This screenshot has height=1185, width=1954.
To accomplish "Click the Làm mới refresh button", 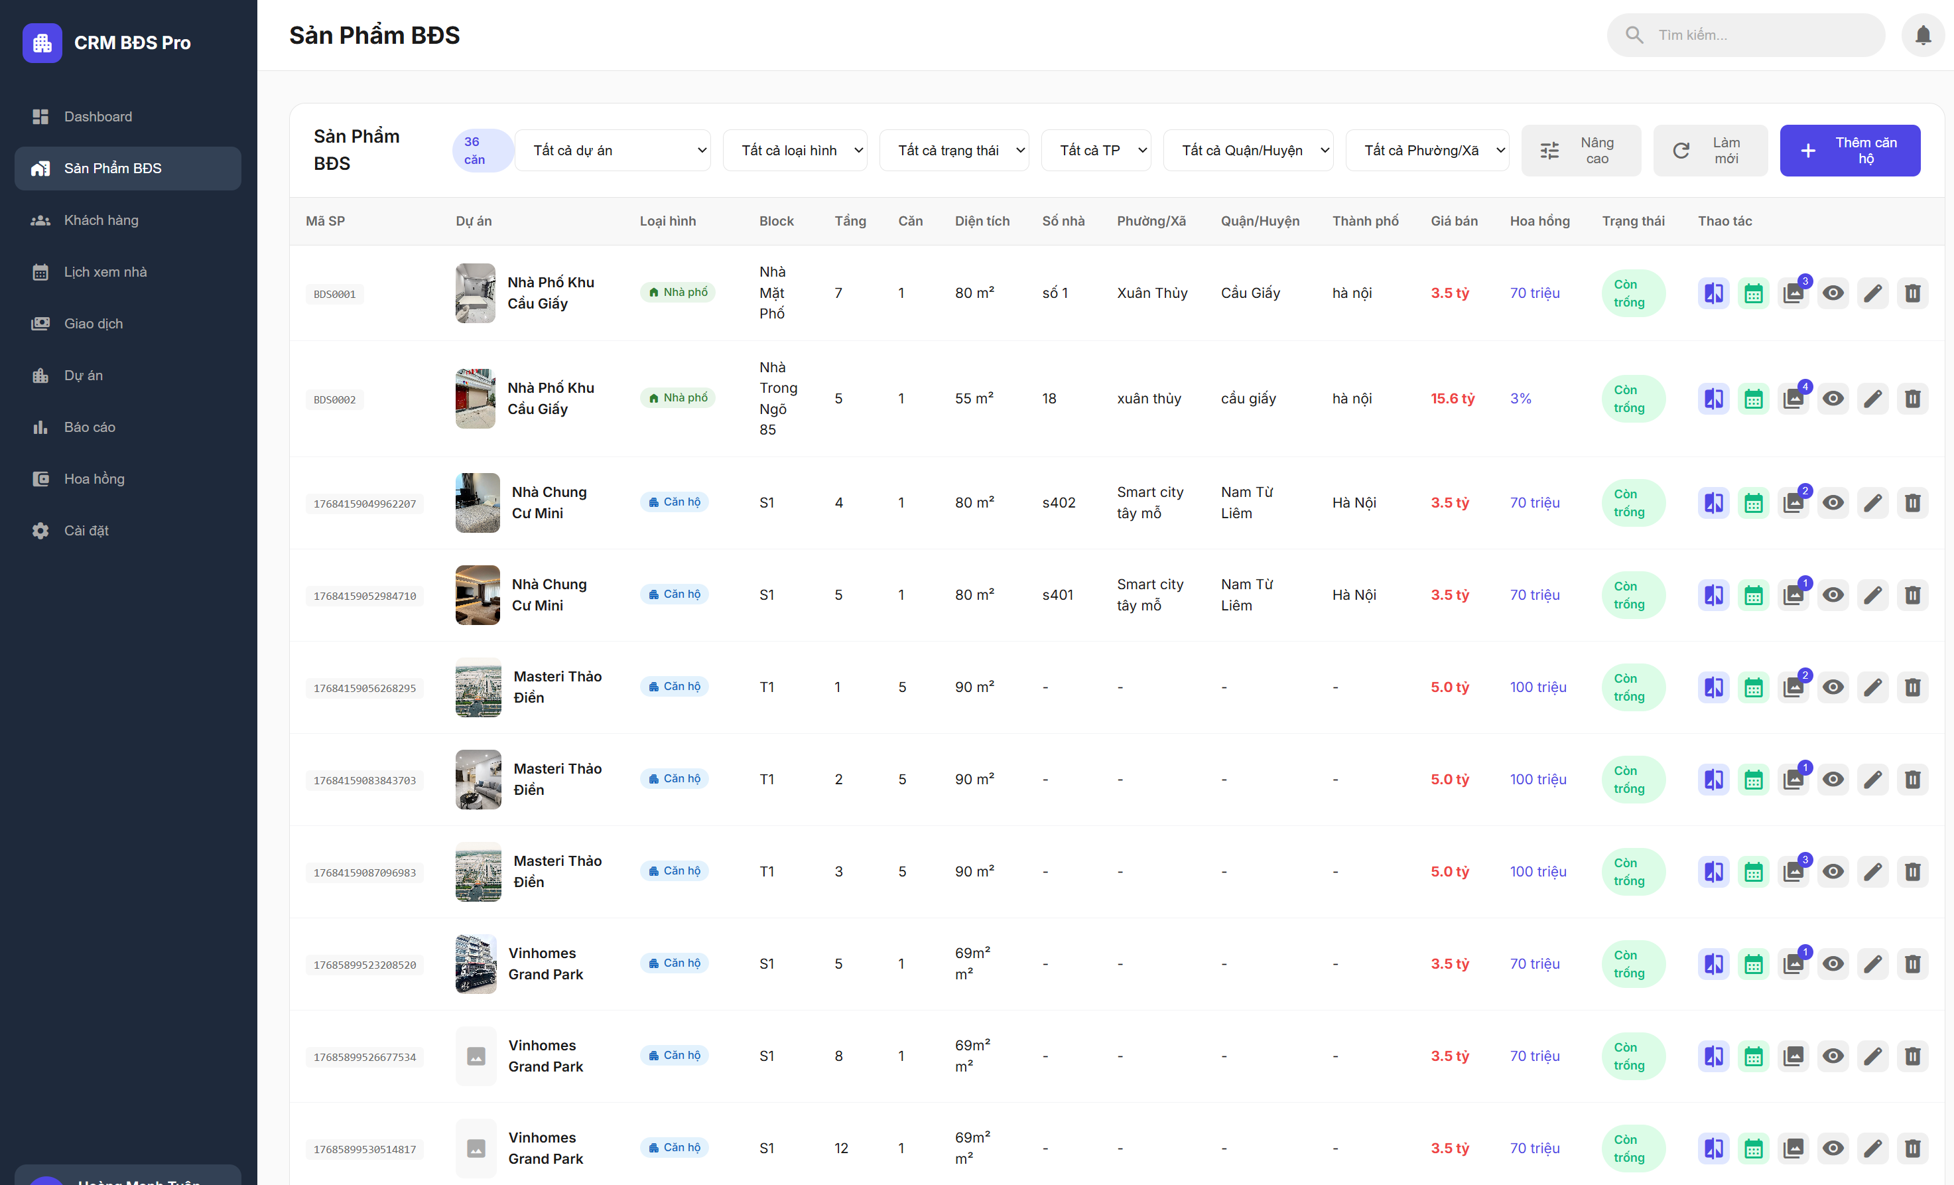I will 1710,151.
